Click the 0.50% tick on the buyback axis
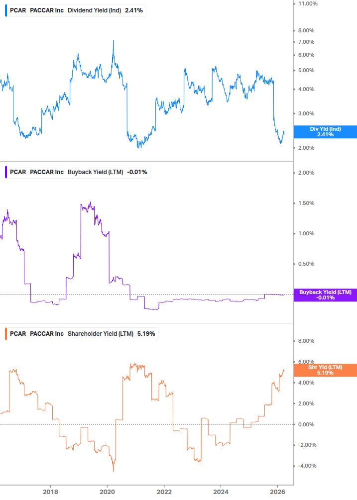Screen dimensions: 357x500 (306, 264)
